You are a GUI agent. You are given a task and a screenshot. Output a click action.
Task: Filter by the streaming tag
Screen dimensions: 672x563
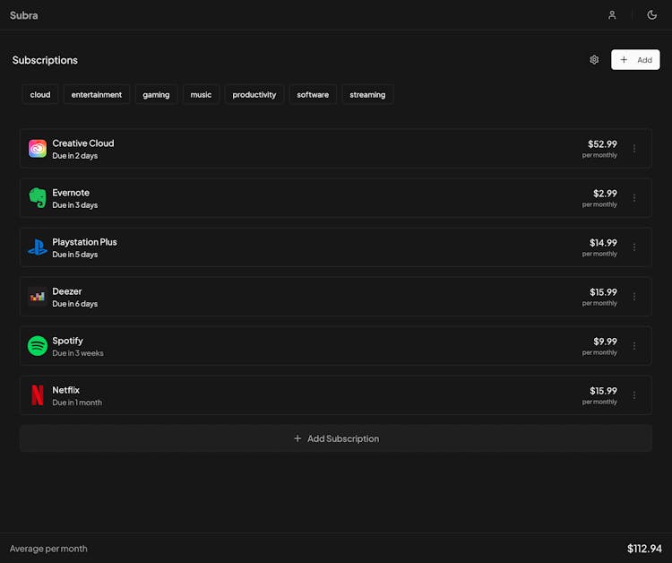point(367,94)
